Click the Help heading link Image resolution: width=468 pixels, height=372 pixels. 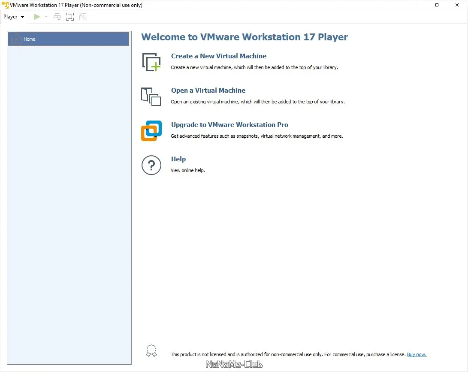pyautogui.click(x=178, y=159)
